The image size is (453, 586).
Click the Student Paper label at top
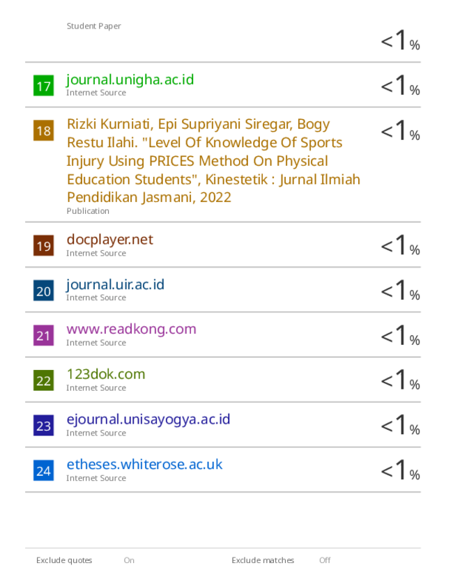(93, 26)
